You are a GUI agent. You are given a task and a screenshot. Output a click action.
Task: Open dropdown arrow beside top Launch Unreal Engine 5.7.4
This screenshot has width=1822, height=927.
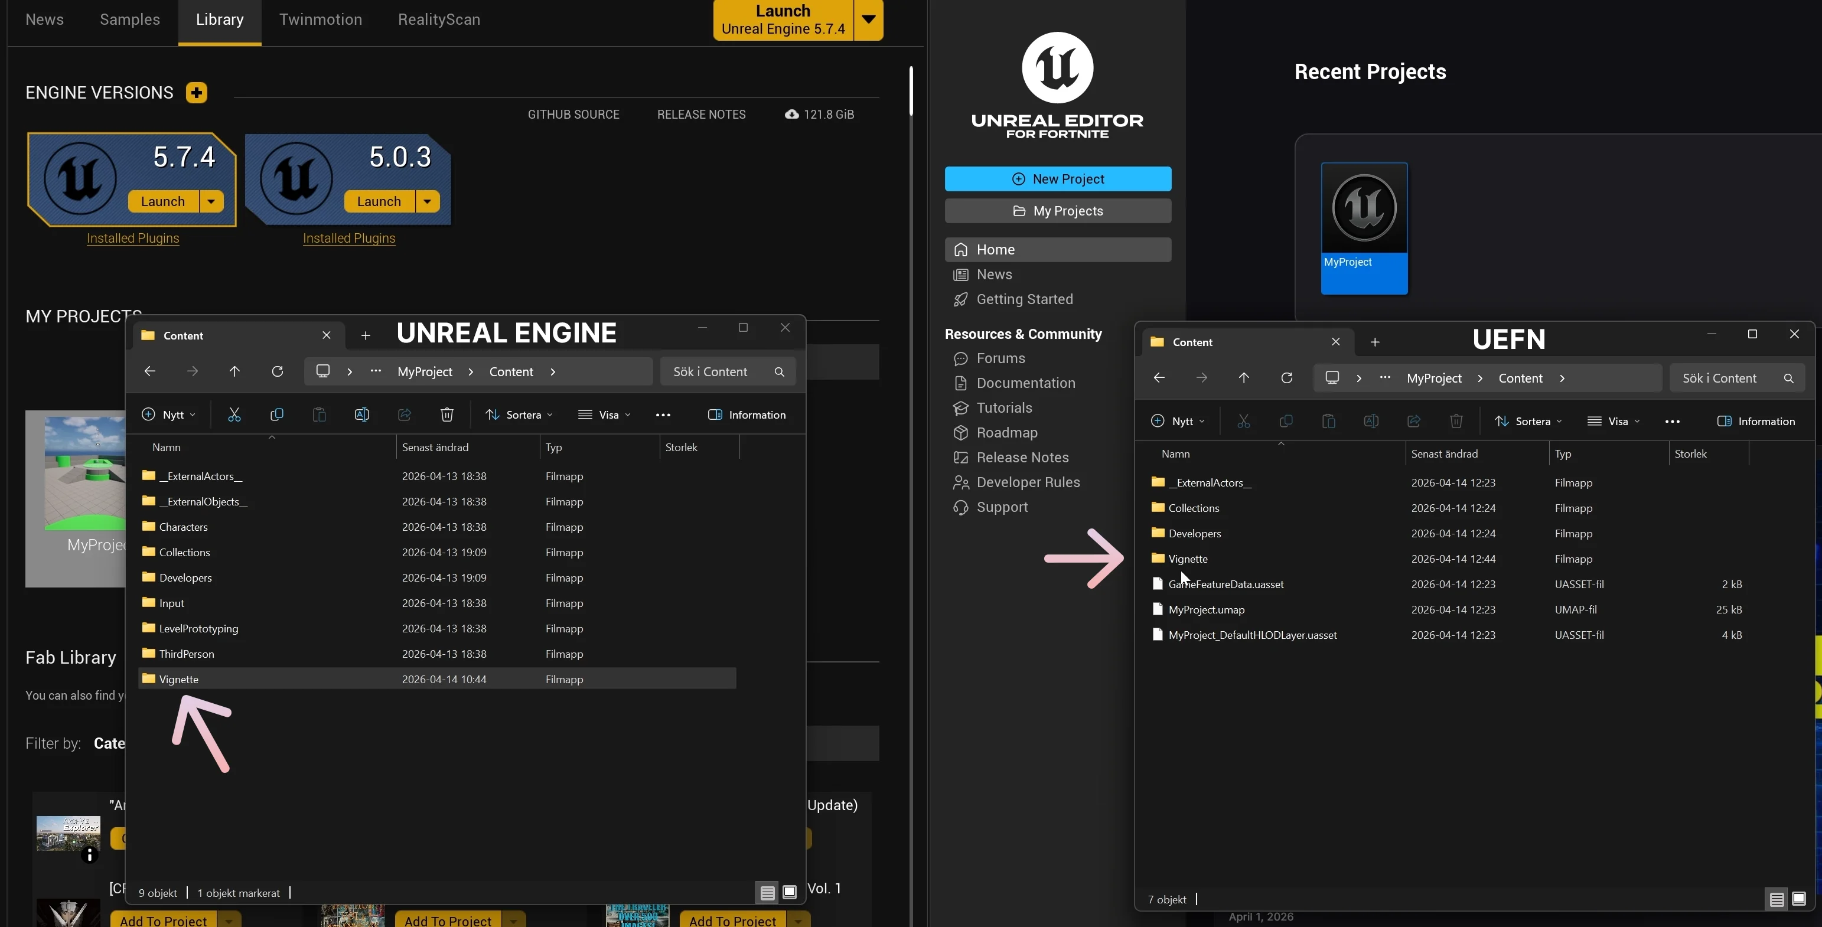(x=869, y=20)
